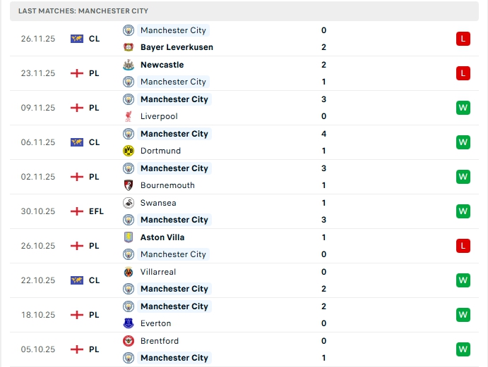Click the loss badge for Newcastle match

463,73
